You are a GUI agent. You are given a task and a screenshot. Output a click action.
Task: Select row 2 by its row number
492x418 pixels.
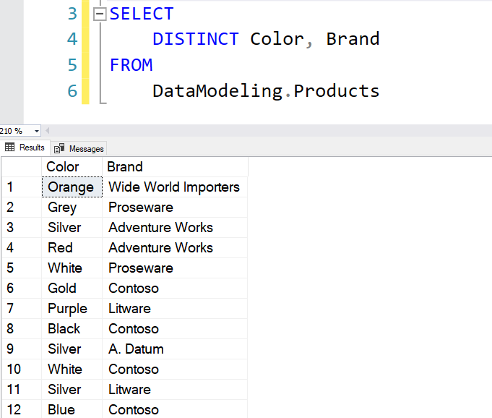point(22,208)
